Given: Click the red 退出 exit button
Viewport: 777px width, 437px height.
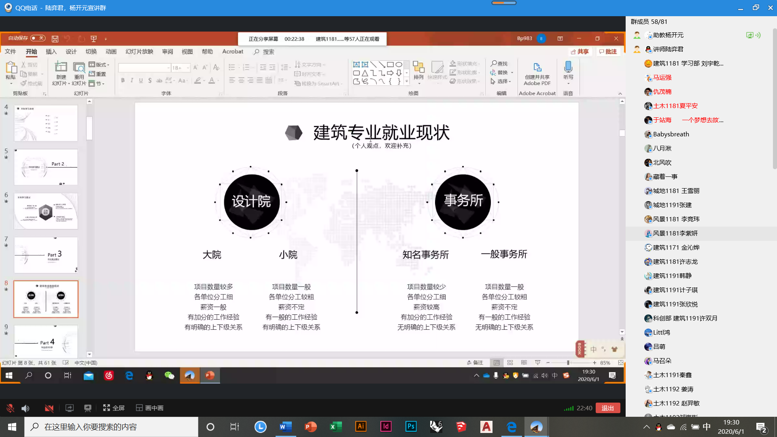Looking at the screenshot, I should (607, 408).
